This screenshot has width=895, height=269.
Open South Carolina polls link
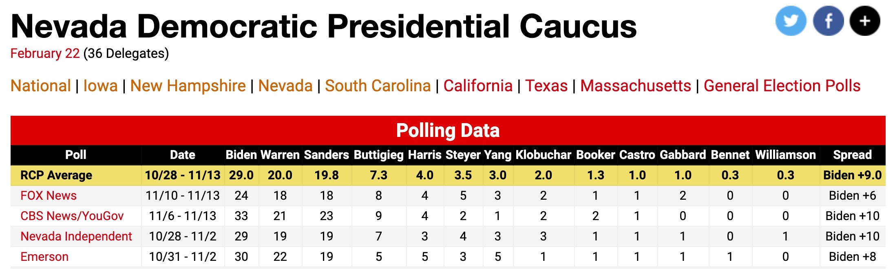(x=378, y=86)
